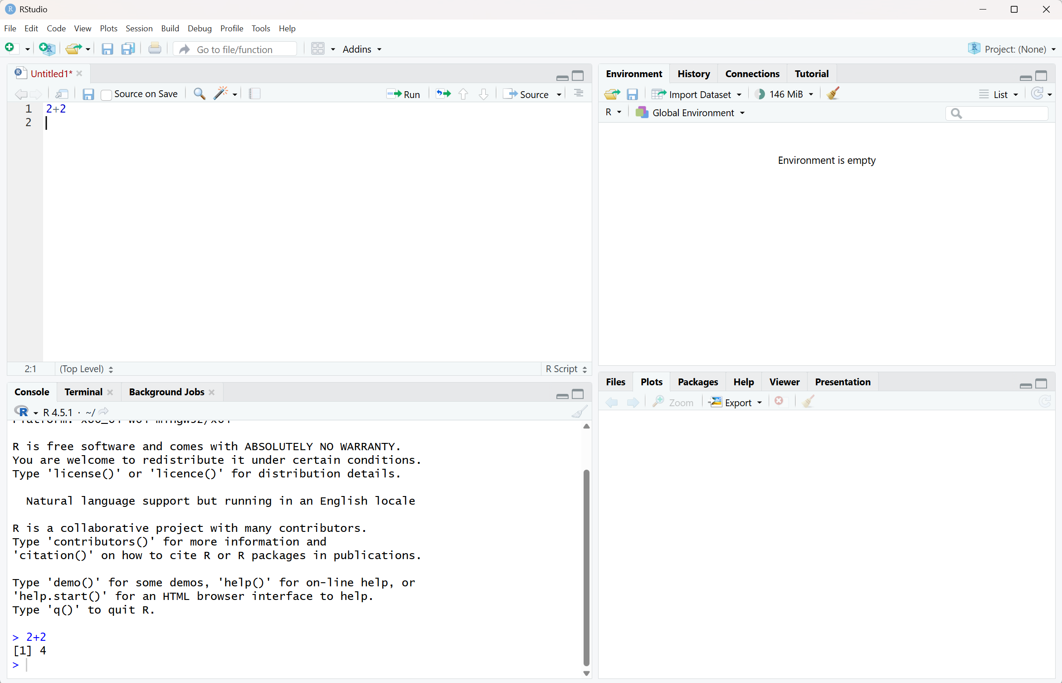Maximize the Console pane
Viewport: 1062px width, 683px height.
[578, 394]
